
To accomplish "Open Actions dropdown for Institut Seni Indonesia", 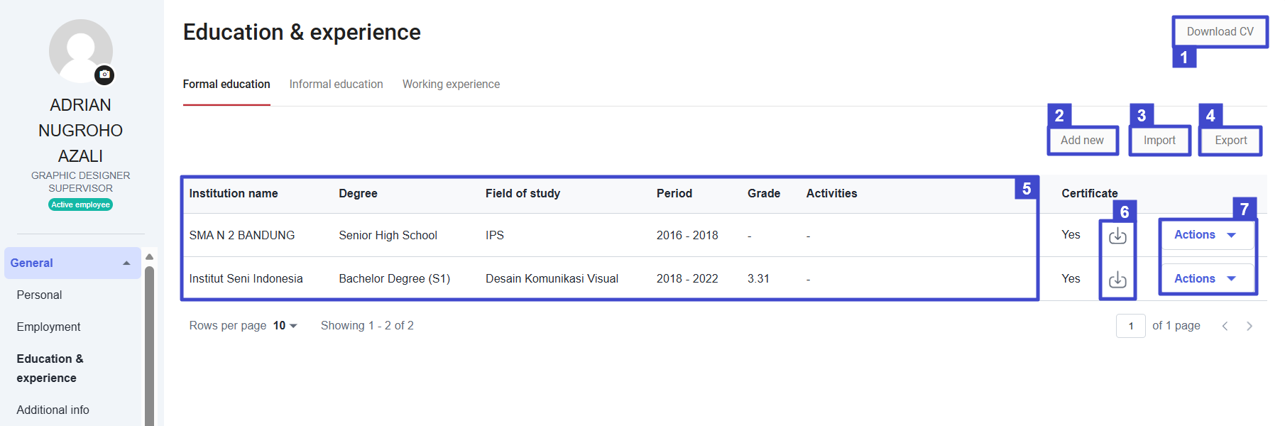I will click(x=1205, y=279).
